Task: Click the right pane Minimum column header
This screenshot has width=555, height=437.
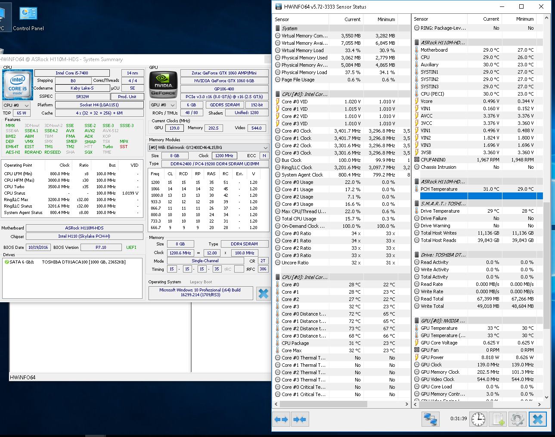Action: tap(519, 19)
